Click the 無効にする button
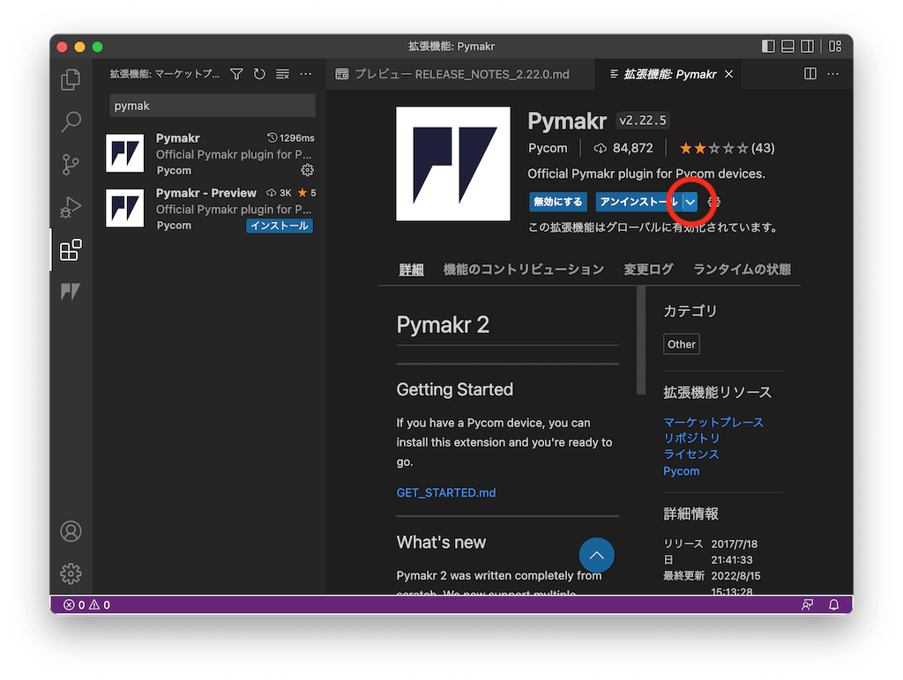 click(558, 202)
